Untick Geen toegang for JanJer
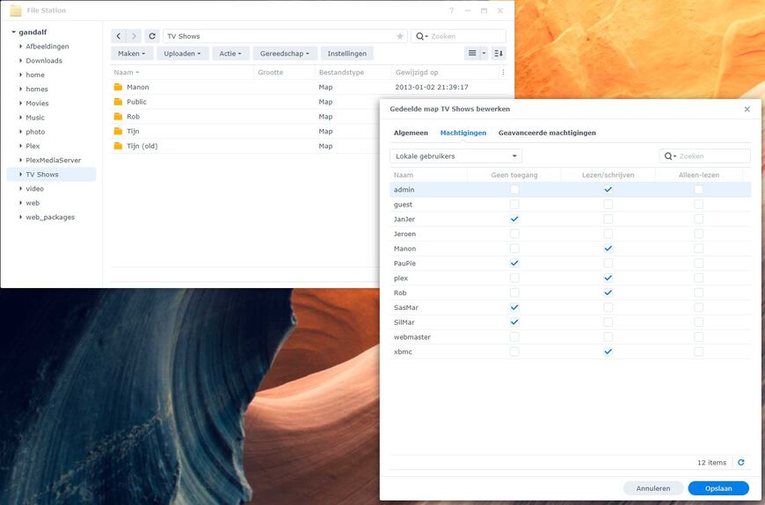This screenshot has width=765, height=505. click(x=514, y=219)
